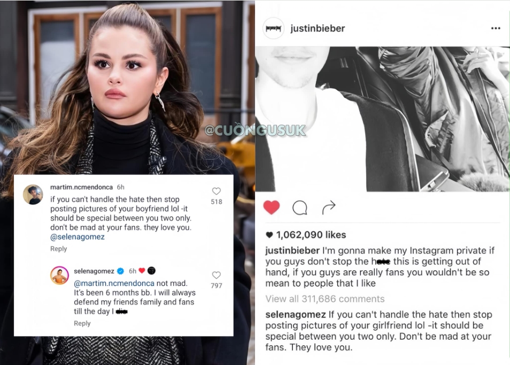Click the red heart next to 6h
510x365 pixels.
tap(142, 270)
